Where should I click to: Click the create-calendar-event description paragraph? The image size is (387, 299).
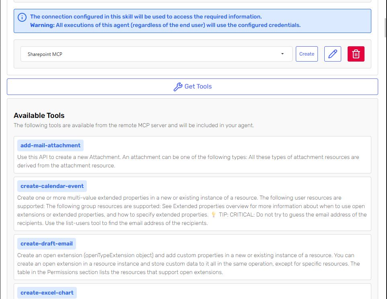192,210
